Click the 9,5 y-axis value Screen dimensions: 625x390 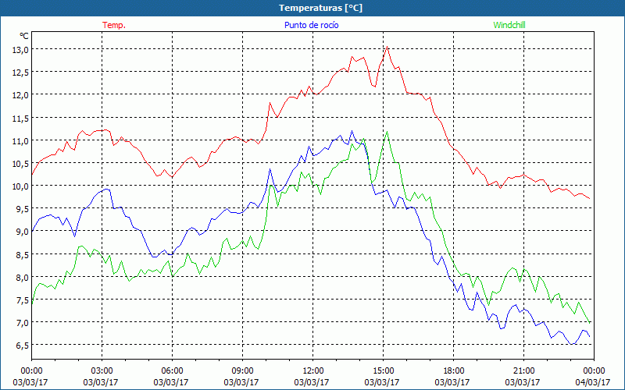tap(23, 209)
